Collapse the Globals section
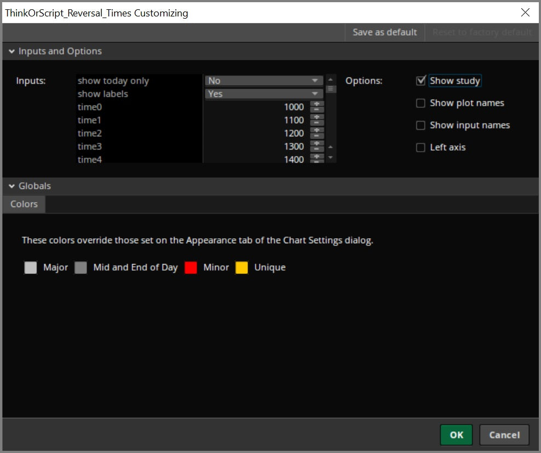Image resolution: width=541 pixels, height=453 pixels. click(x=11, y=186)
